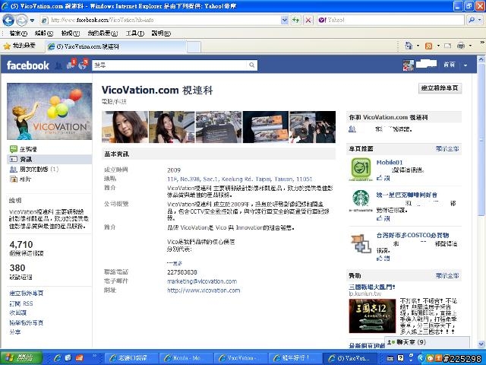Screen dimensions: 486x365
Task: Open the 塗鴉牆 Wall sidebar item
Action: tap(28, 149)
